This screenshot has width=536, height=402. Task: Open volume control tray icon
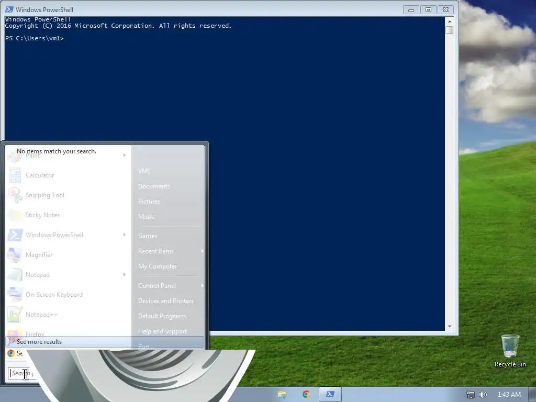(x=483, y=395)
